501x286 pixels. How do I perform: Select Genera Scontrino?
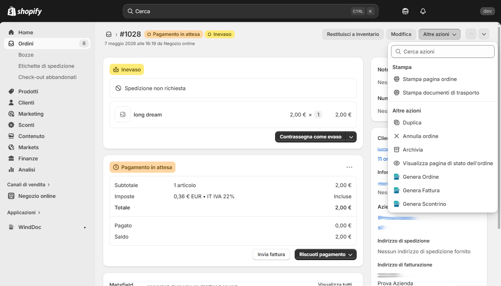443,204
